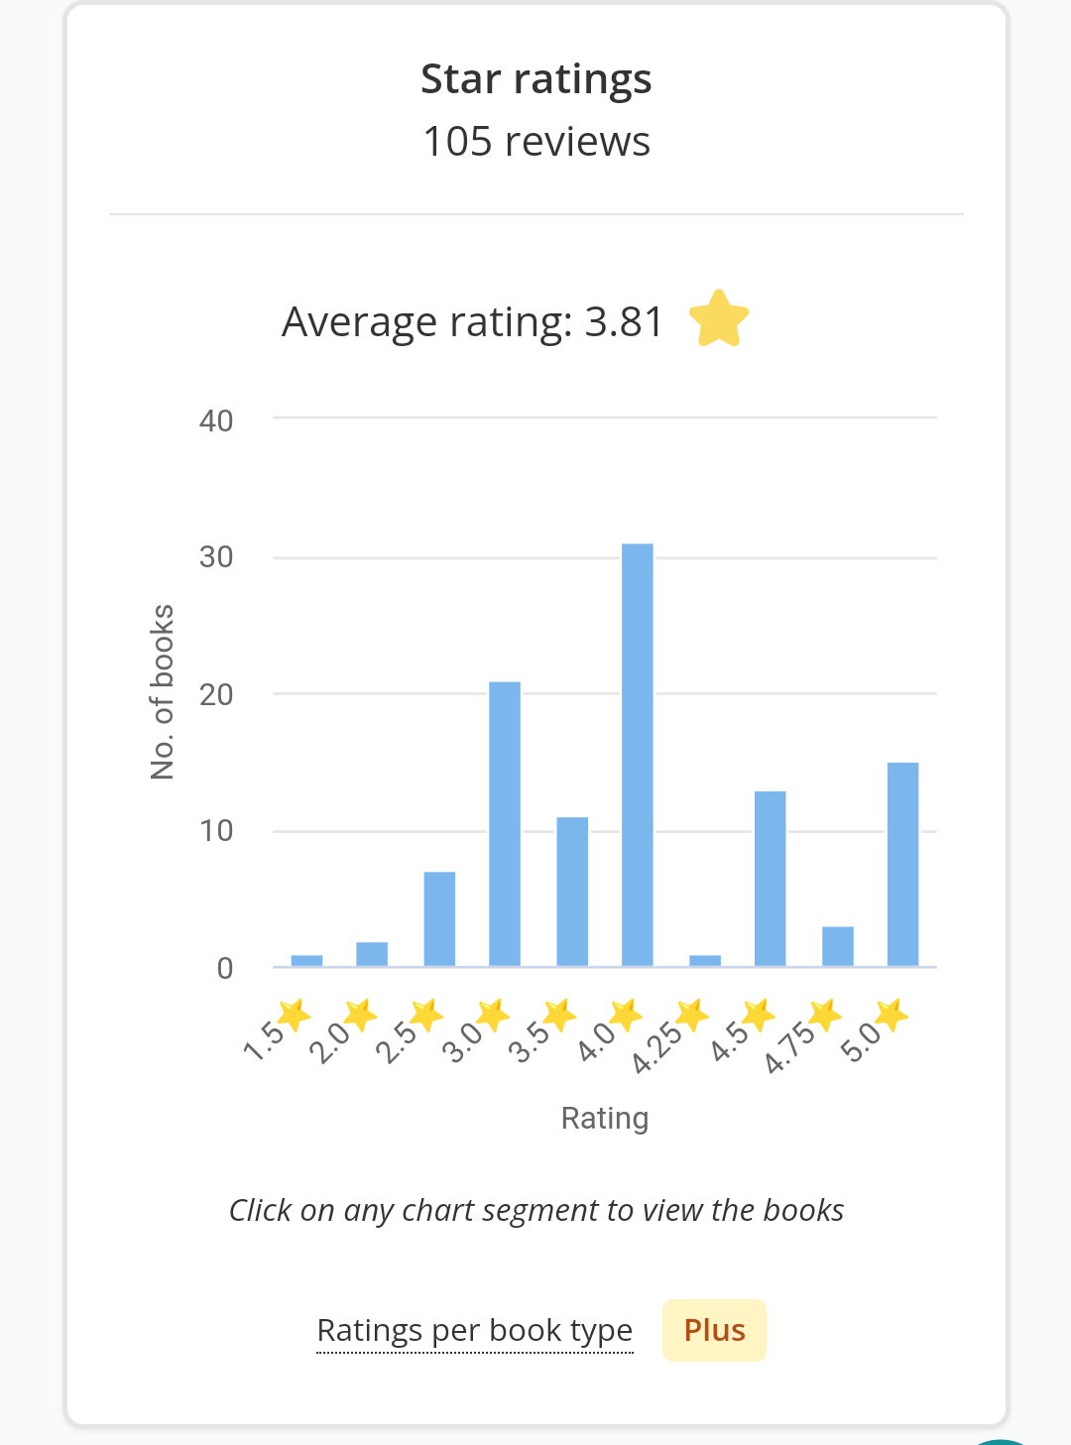Click the star under the 1.5 label
1071x1445 pixels.
click(x=294, y=1015)
